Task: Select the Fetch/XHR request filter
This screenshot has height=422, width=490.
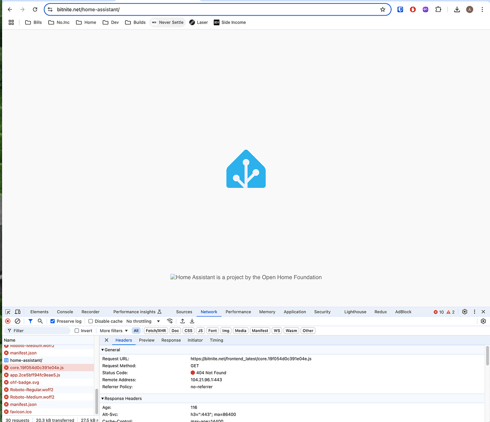Action: (x=155, y=330)
